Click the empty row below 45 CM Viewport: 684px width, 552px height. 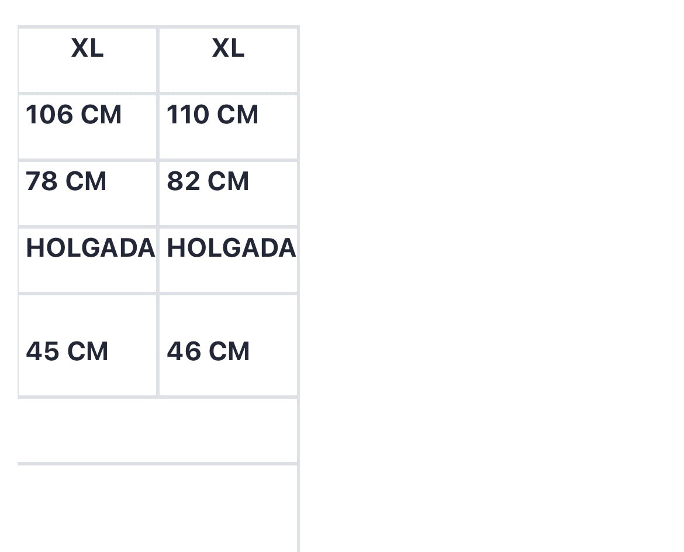157,430
